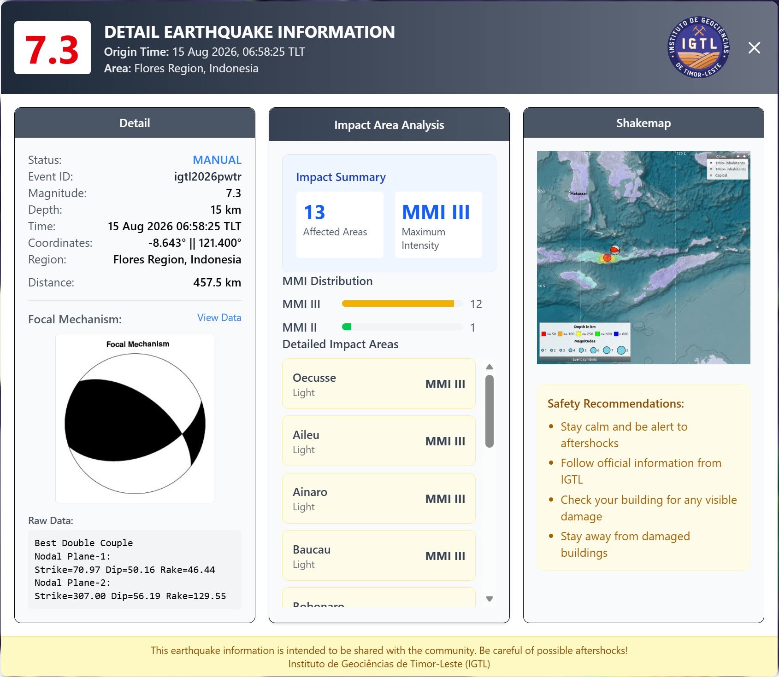Click the event ID igtl2026pwtr
The height and width of the screenshot is (677, 779).
(207, 176)
